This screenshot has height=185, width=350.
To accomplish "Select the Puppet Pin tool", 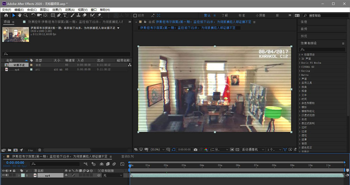I will [99, 15].
